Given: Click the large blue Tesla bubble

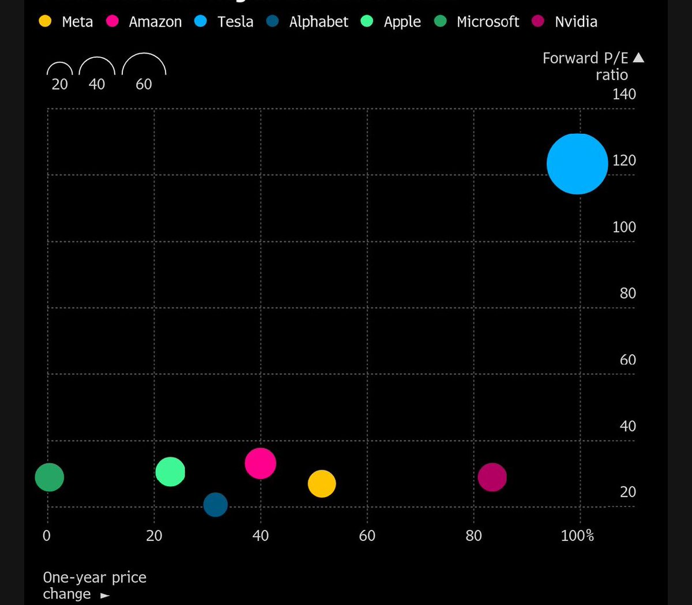Looking at the screenshot, I should point(577,164).
